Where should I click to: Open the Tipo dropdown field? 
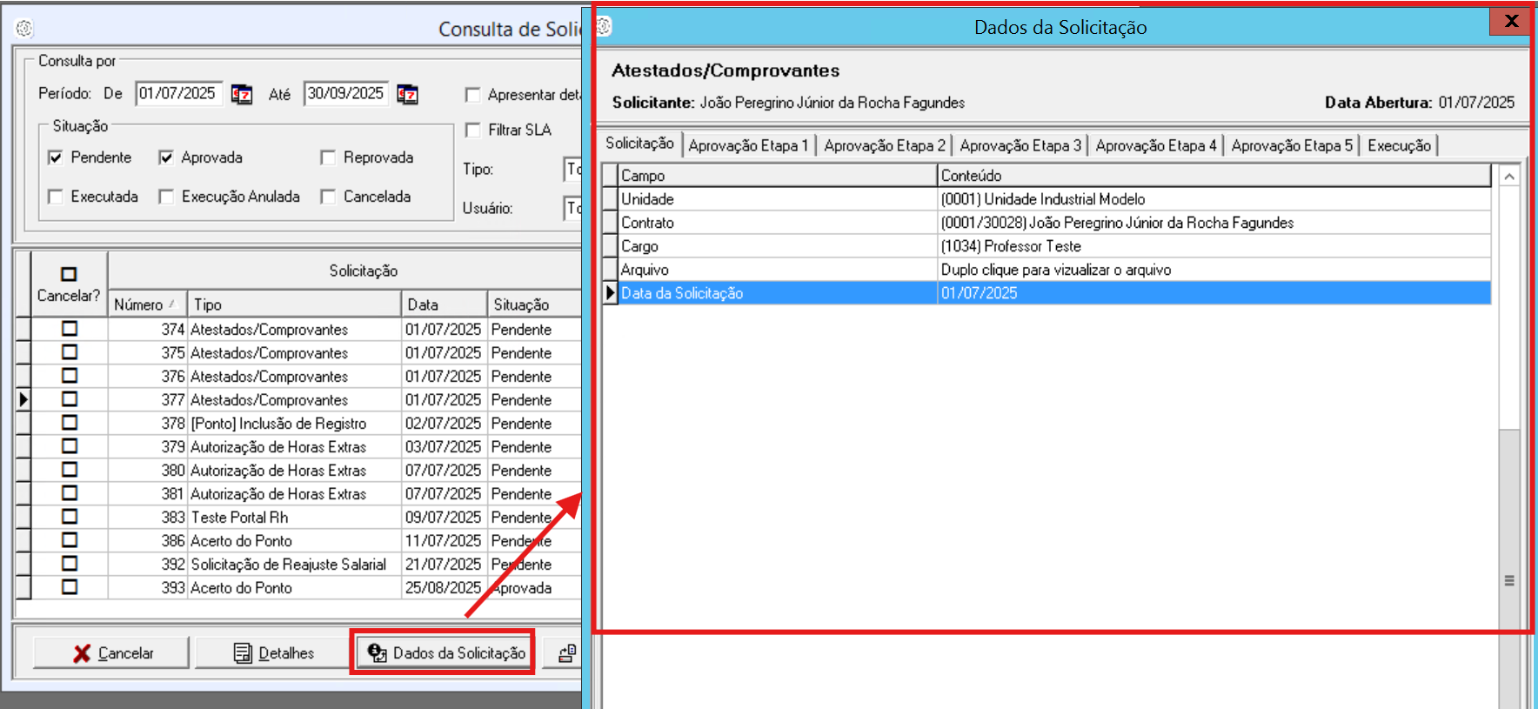[572, 169]
